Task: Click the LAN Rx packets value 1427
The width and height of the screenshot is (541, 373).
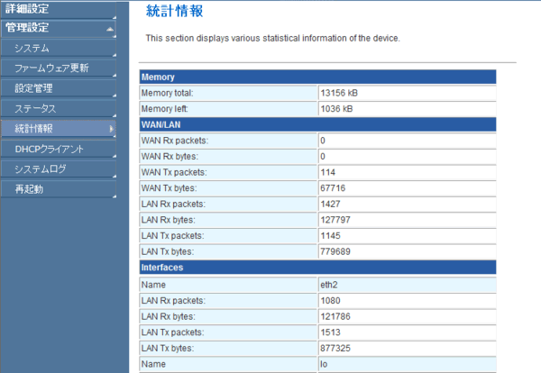Action: tap(330, 205)
